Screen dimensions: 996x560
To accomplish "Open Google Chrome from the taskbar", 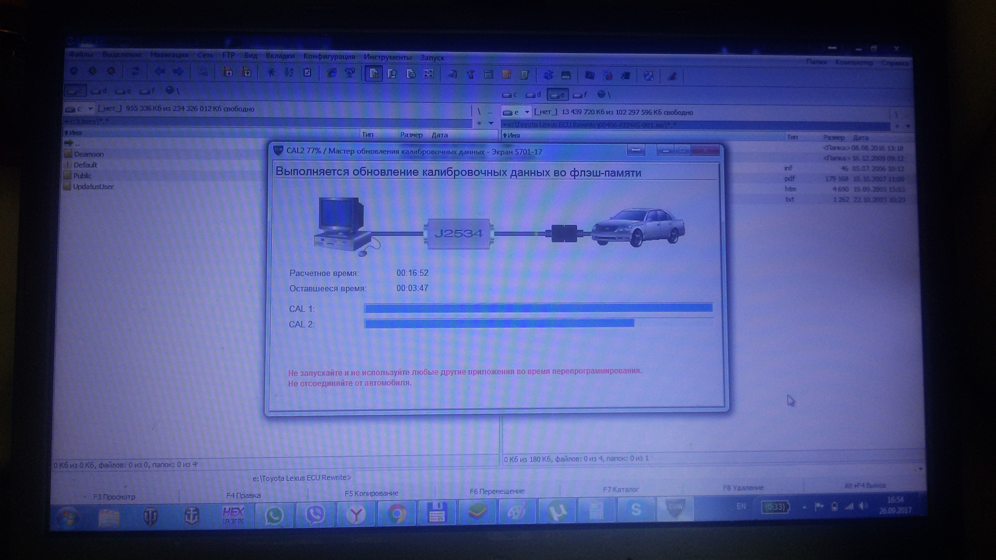I will tap(397, 514).
